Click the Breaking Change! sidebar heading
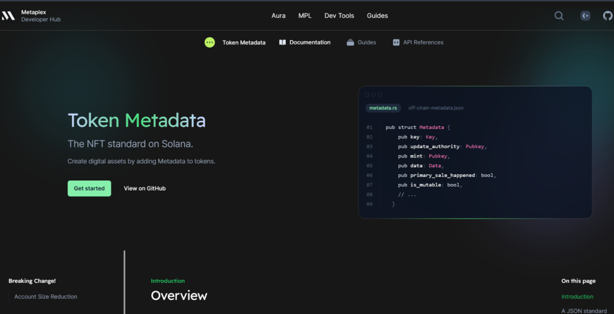The height and width of the screenshot is (314, 614). pyautogui.click(x=32, y=280)
